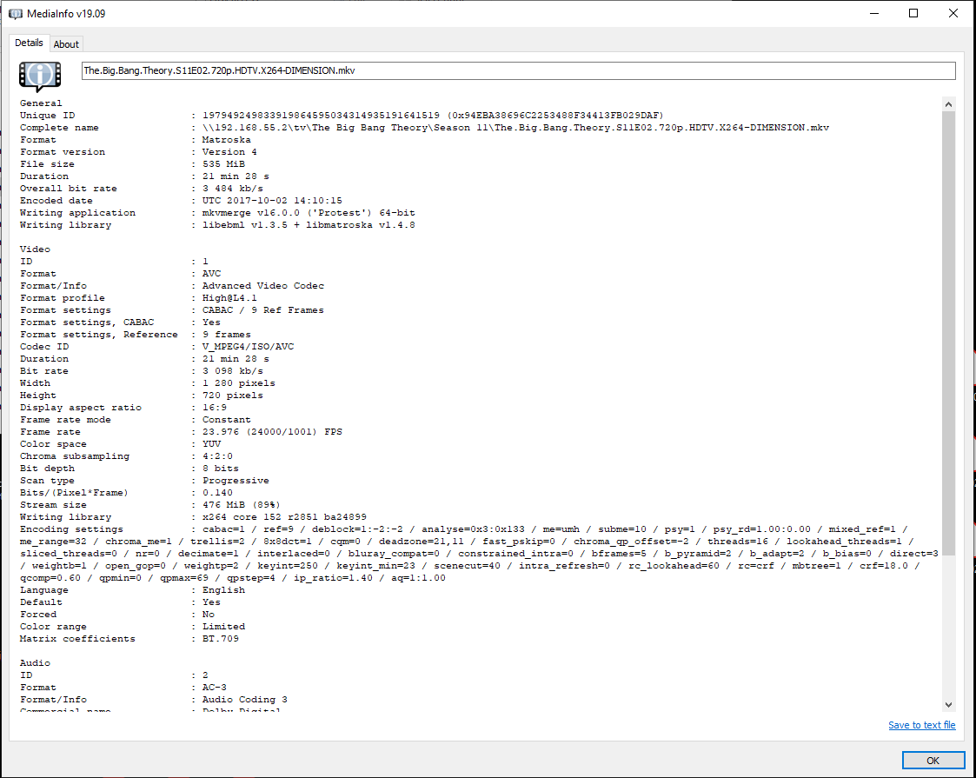Click the MediaInfo film strip info icon

[x=40, y=76]
